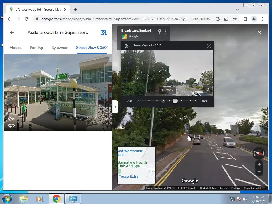The height and width of the screenshot is (204, 272).
Task: Zoom in with the plus button
Action: (x=259, y=164)
